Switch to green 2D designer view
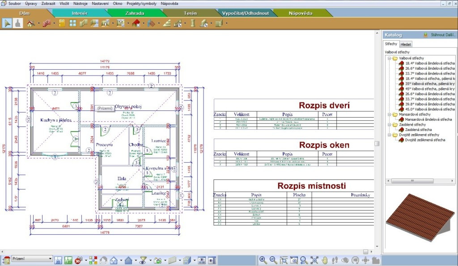Image resolution: width=458 pixels, height=266 pixels. [x=68, y=260]
